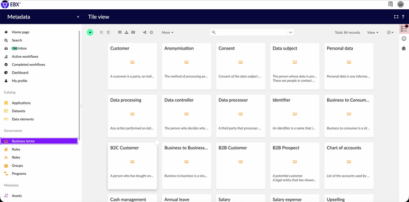Open the View dropdown

tap(372, 32)
